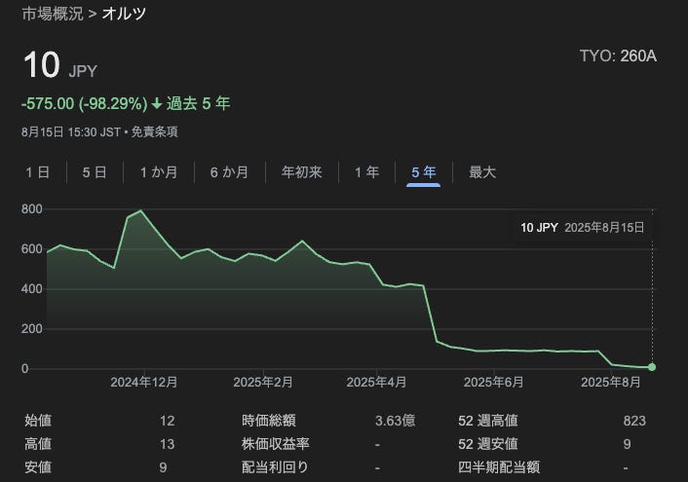
Task: Click the 2025年6月 axis label
Action: tap(494, 383)
